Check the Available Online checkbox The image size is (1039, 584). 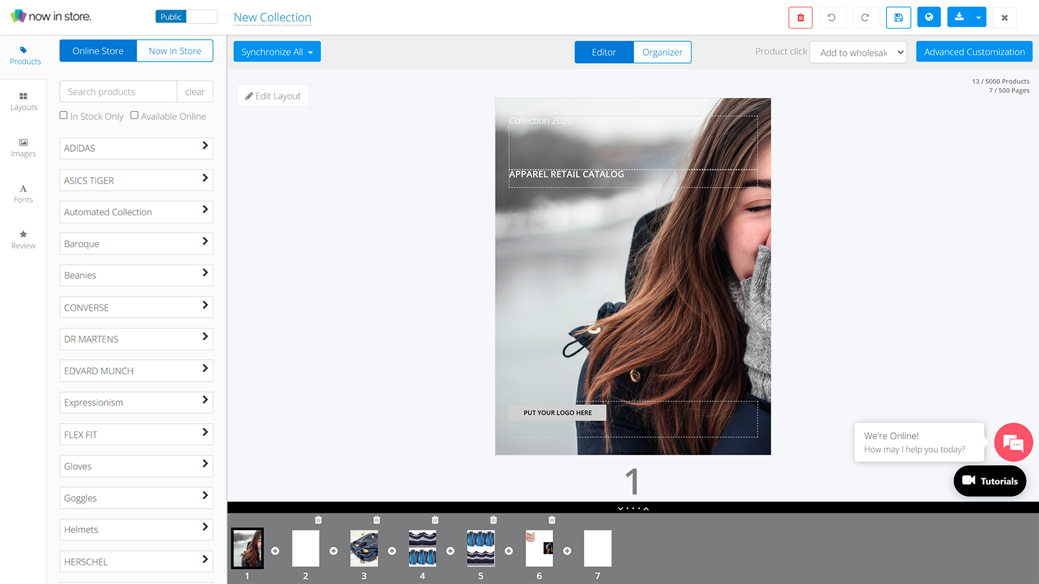(x=134, y=116)
